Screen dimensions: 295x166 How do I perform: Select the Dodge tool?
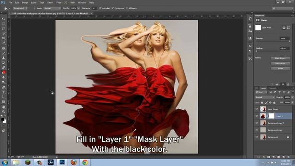3,82
